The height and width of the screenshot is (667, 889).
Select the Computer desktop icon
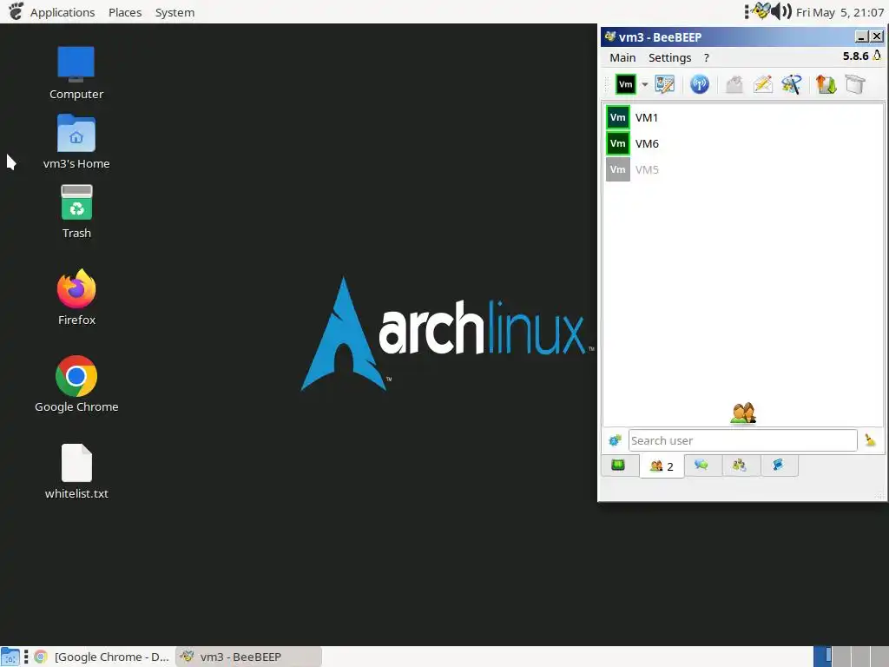pyautogui.click(x=76, y=73)
